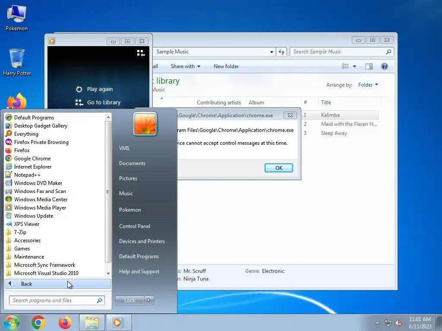Click the Lock button
Image resolution: width=442 pixels, height=331 pixels.
point(129,300)
